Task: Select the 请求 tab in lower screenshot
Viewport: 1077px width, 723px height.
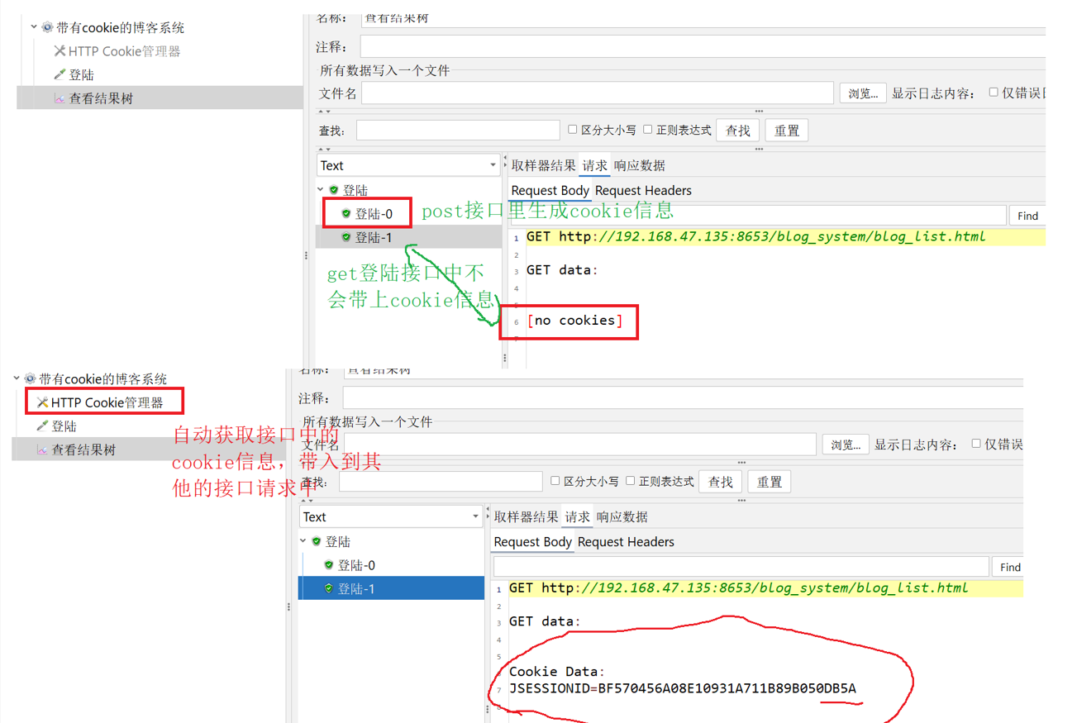Action: tap(577, 516)
